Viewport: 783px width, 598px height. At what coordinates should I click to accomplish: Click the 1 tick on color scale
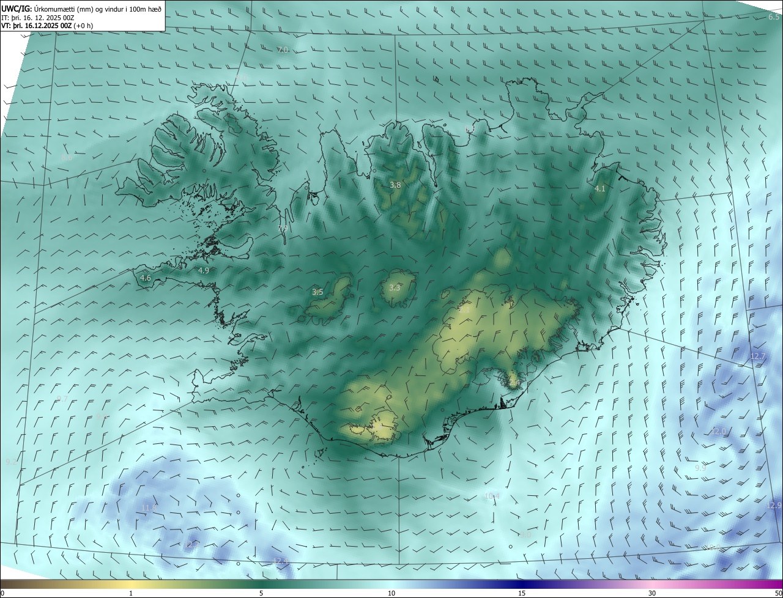coord(131,593)
